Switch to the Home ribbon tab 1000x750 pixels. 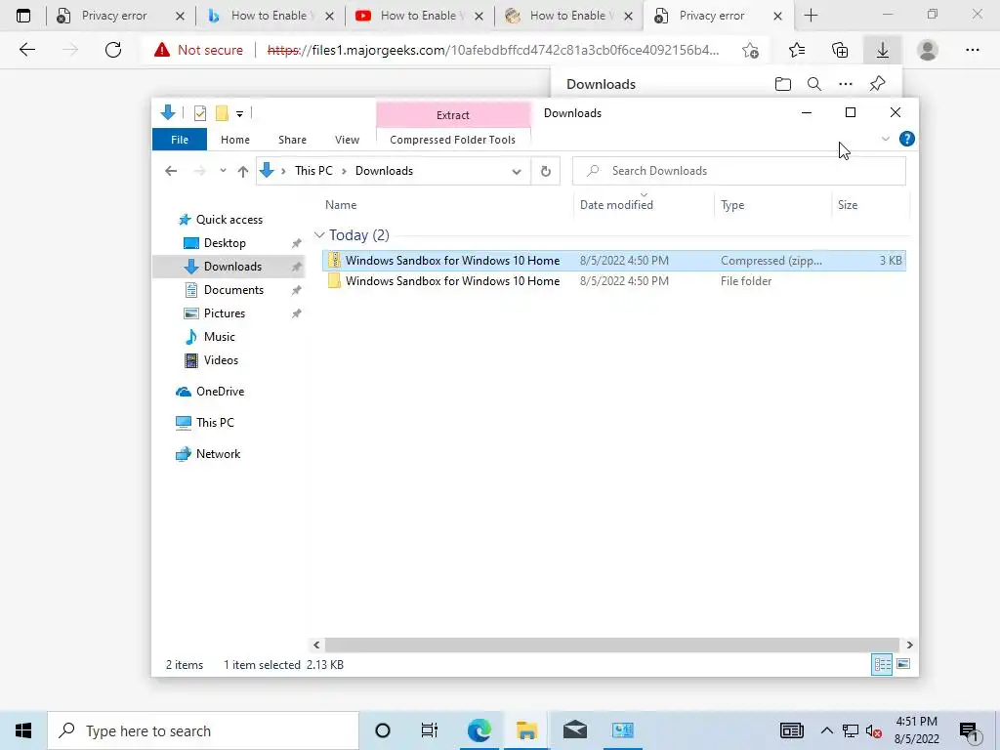pos(235,140)
